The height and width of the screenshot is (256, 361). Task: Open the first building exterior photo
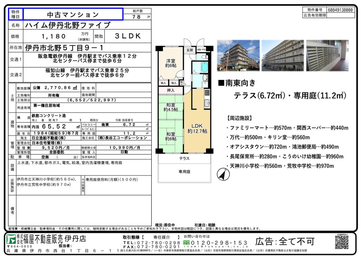(238, 55)
